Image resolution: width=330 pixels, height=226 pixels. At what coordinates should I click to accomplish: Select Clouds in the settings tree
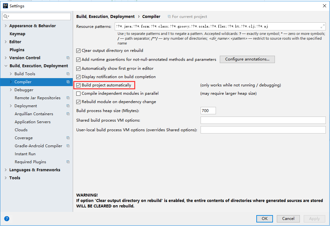pos(21,130)
